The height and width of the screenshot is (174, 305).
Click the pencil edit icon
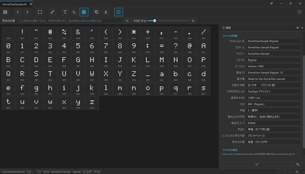(52, 12)
